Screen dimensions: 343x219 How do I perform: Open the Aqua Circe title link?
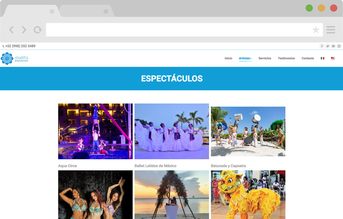pos(67,166)
